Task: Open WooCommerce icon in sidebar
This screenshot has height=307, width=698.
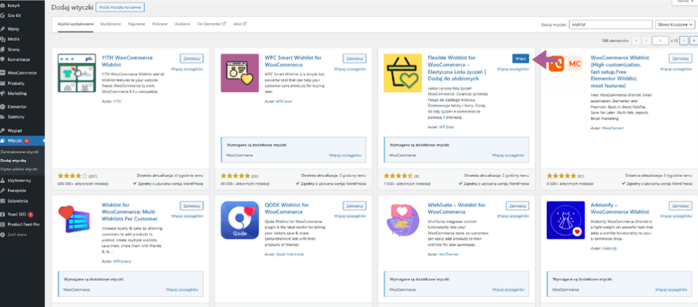Action: [x=3, y=73]
